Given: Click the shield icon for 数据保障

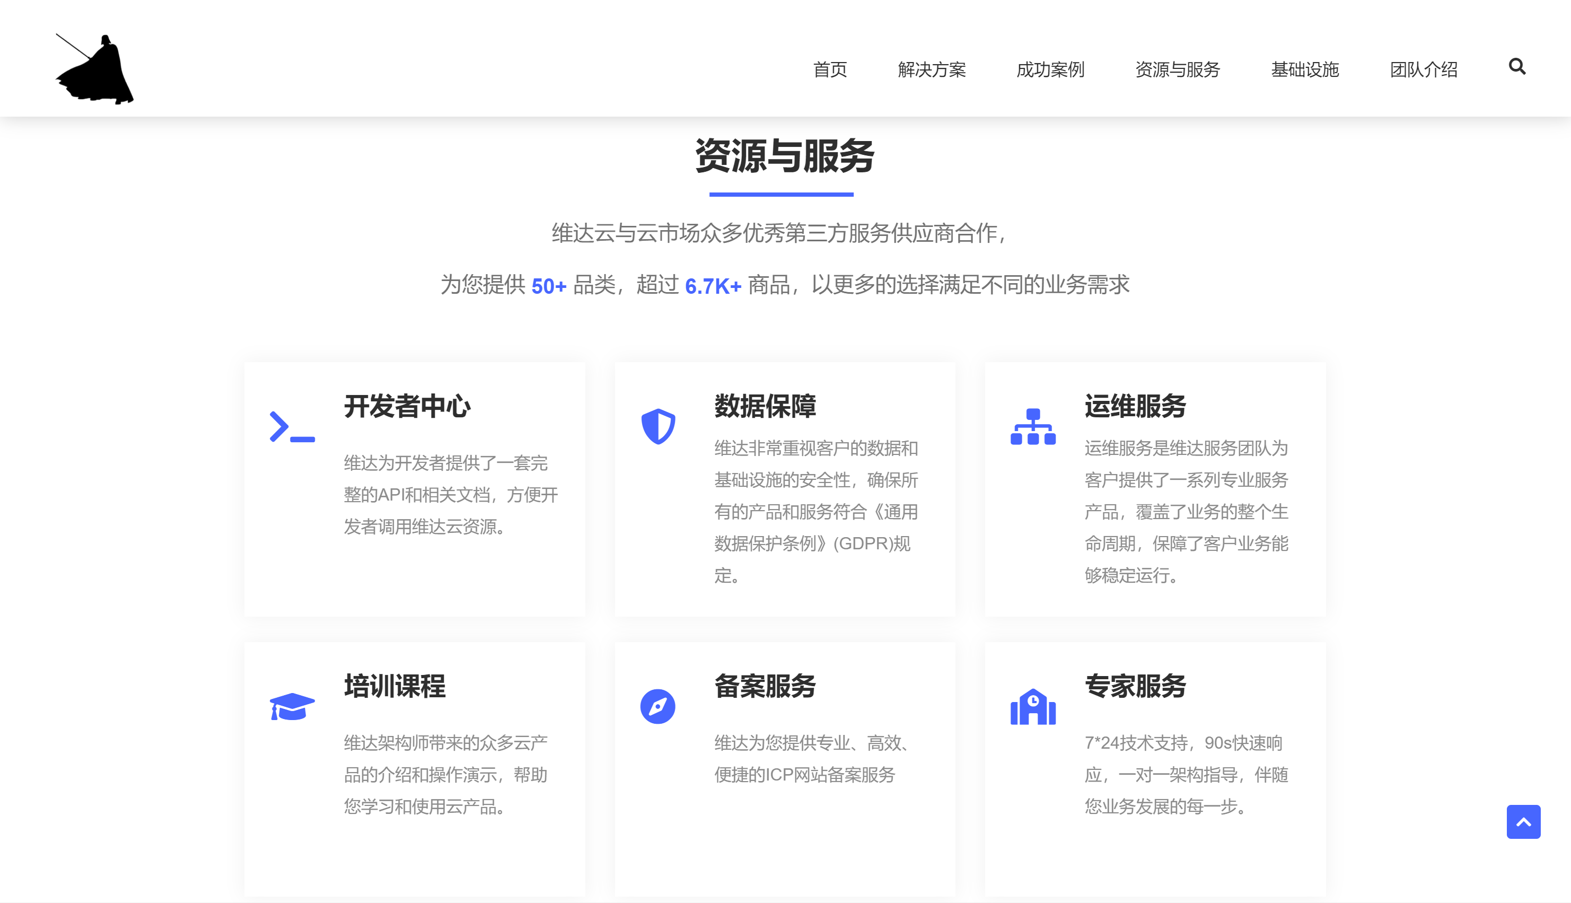Looking at the screenshot, I should pos(658,426).
